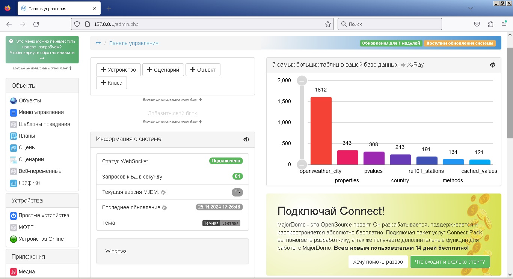Click the Подключено status badge

[226, 161]
